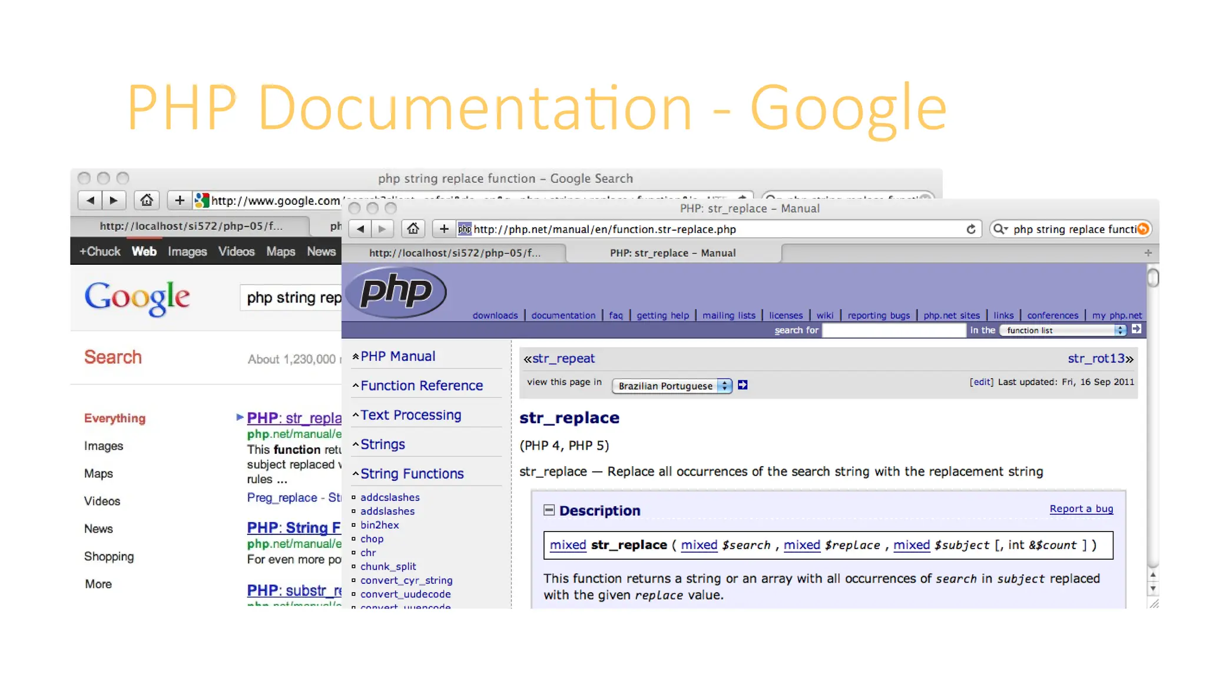
Task: Select Images in Google top bar
Action: [187, 251]
